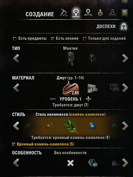
Task: Open the Refine materials tab with pickaxe icon
Action: (64, 13)
